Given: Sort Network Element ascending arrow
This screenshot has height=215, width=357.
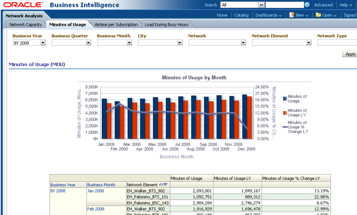Looking at the screenshot, I should tap(161, 184).
